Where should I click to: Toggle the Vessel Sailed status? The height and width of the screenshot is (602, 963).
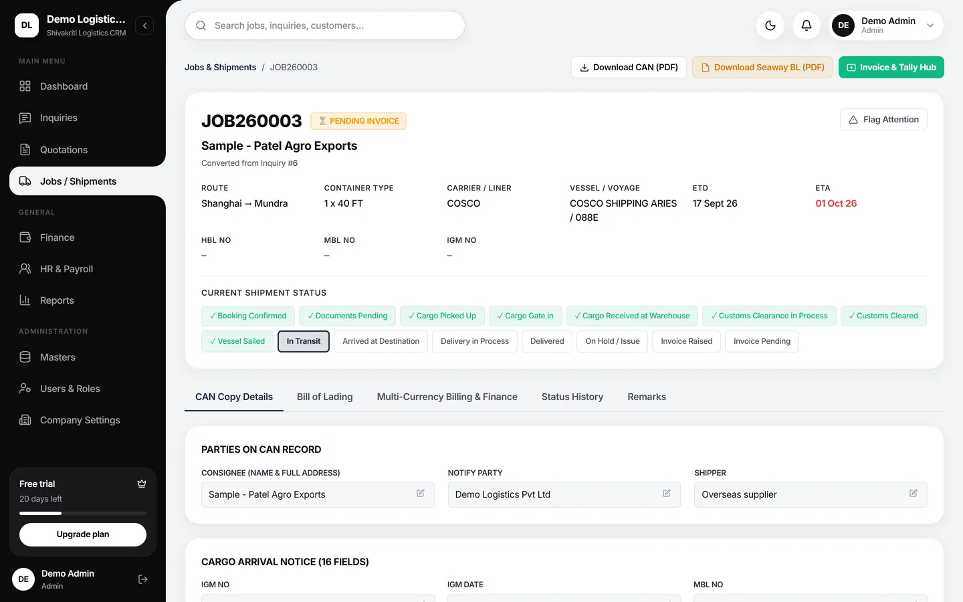[x=237, y=341]
